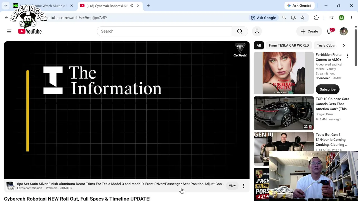The width and height of the screenshot is (358, 201).
Task: Open the Chrome media controls icon
Action: click(331, 18)
